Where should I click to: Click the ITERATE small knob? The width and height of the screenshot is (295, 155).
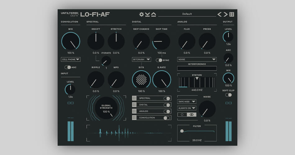pos(106,61)
